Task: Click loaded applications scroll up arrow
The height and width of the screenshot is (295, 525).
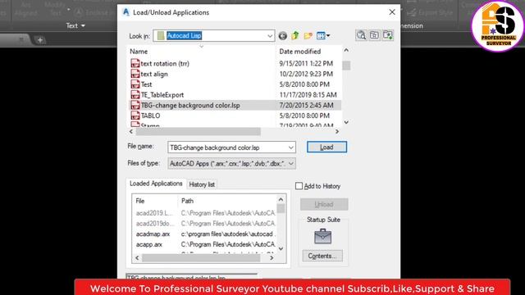Action: pos(281,200)
